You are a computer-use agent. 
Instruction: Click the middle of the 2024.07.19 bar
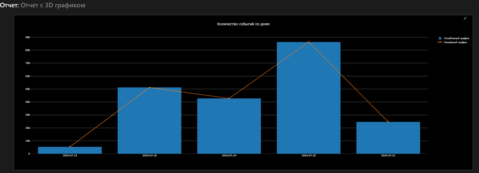[229, 126]
